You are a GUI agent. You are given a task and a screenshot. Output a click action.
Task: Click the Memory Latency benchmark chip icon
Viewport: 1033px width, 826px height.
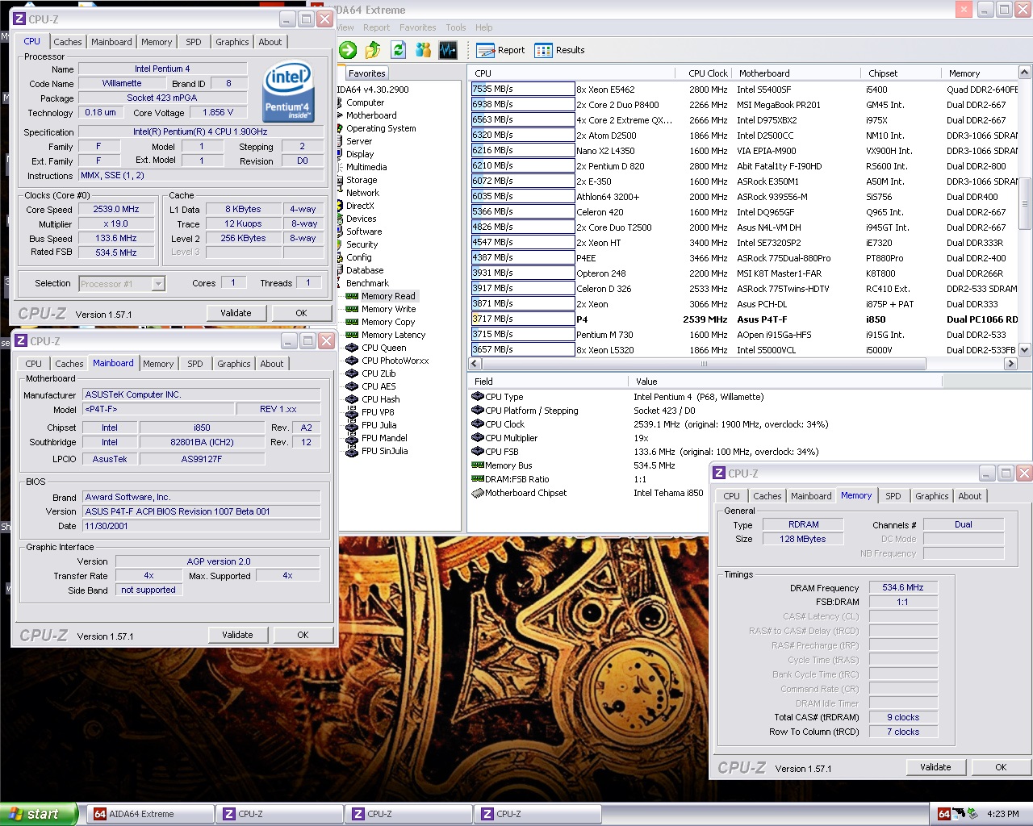click(352, 335)
